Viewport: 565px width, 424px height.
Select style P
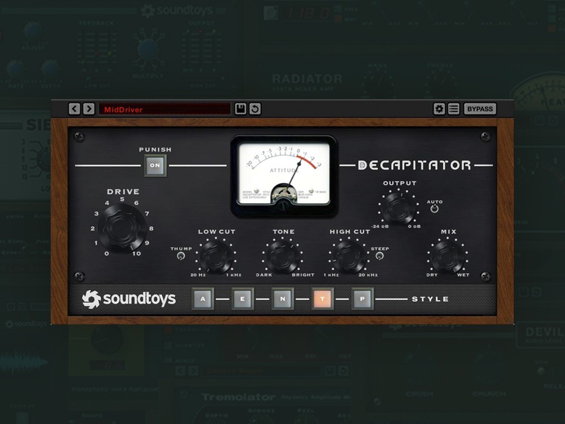362,299
